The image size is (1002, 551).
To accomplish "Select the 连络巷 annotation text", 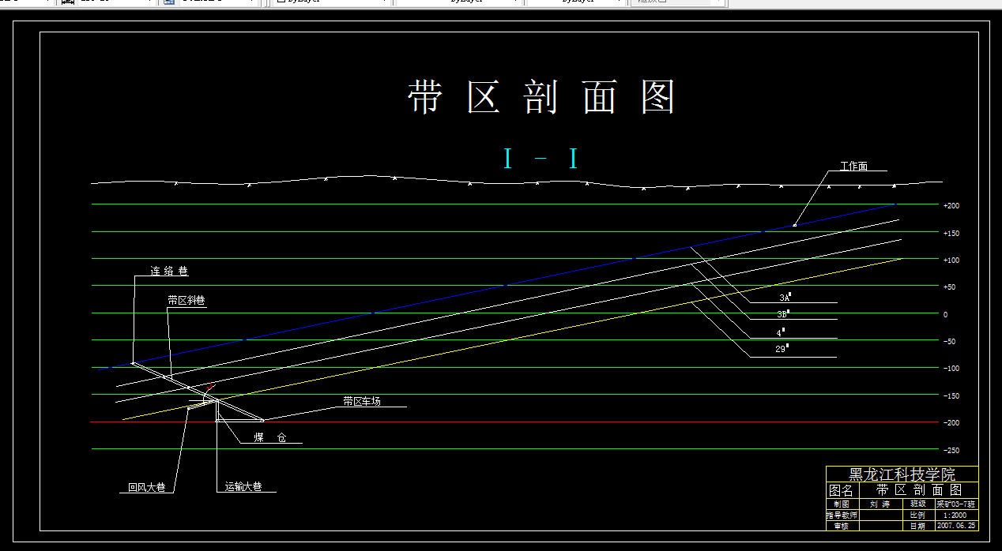I will 169,271.
